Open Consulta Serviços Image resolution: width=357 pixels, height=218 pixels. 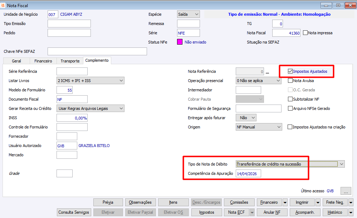[x=74, y=212]
